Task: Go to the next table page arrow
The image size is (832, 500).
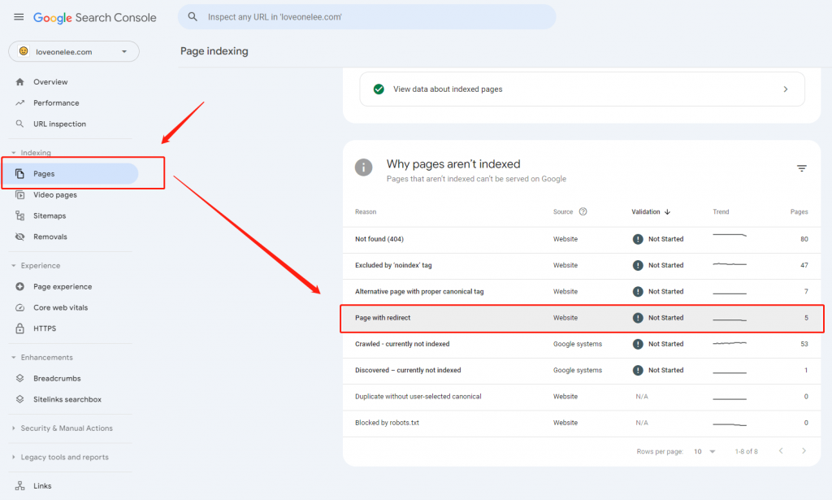Action: 804,450
